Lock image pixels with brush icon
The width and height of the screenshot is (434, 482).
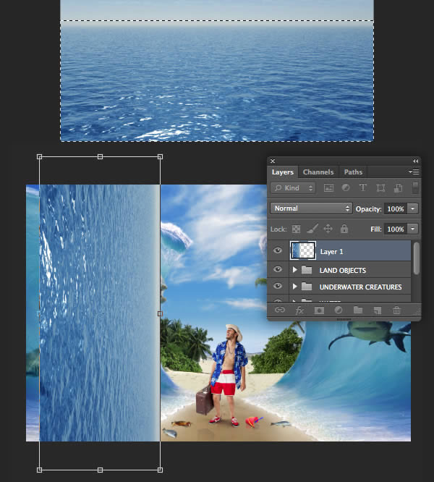coord(312,229)
